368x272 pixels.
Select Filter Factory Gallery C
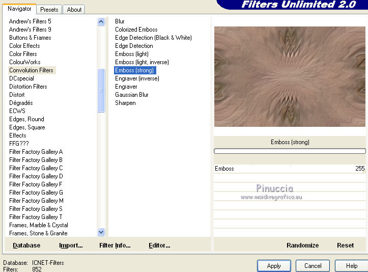[x=36, y=168]
